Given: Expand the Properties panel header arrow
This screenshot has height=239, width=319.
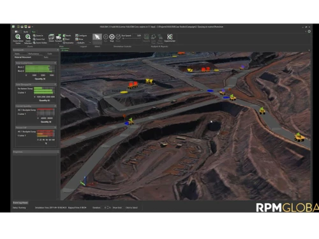Looking at the screenshot, I should [57, 152].
